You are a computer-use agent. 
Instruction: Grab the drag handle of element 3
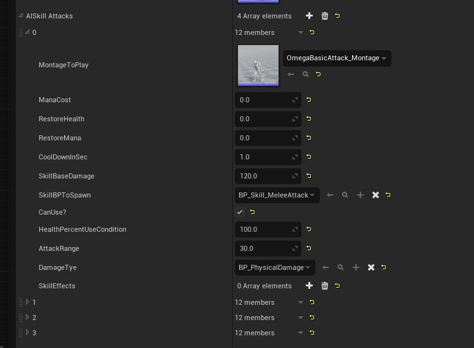tap(21, 333)
